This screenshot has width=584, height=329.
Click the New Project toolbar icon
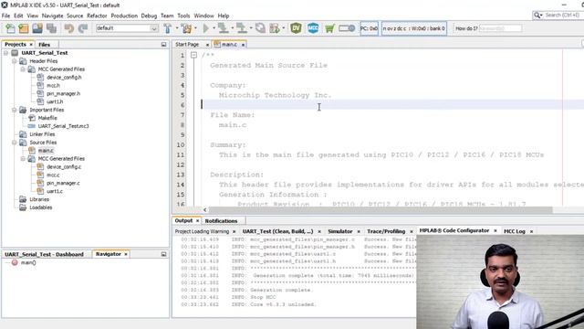coord(24,28)
